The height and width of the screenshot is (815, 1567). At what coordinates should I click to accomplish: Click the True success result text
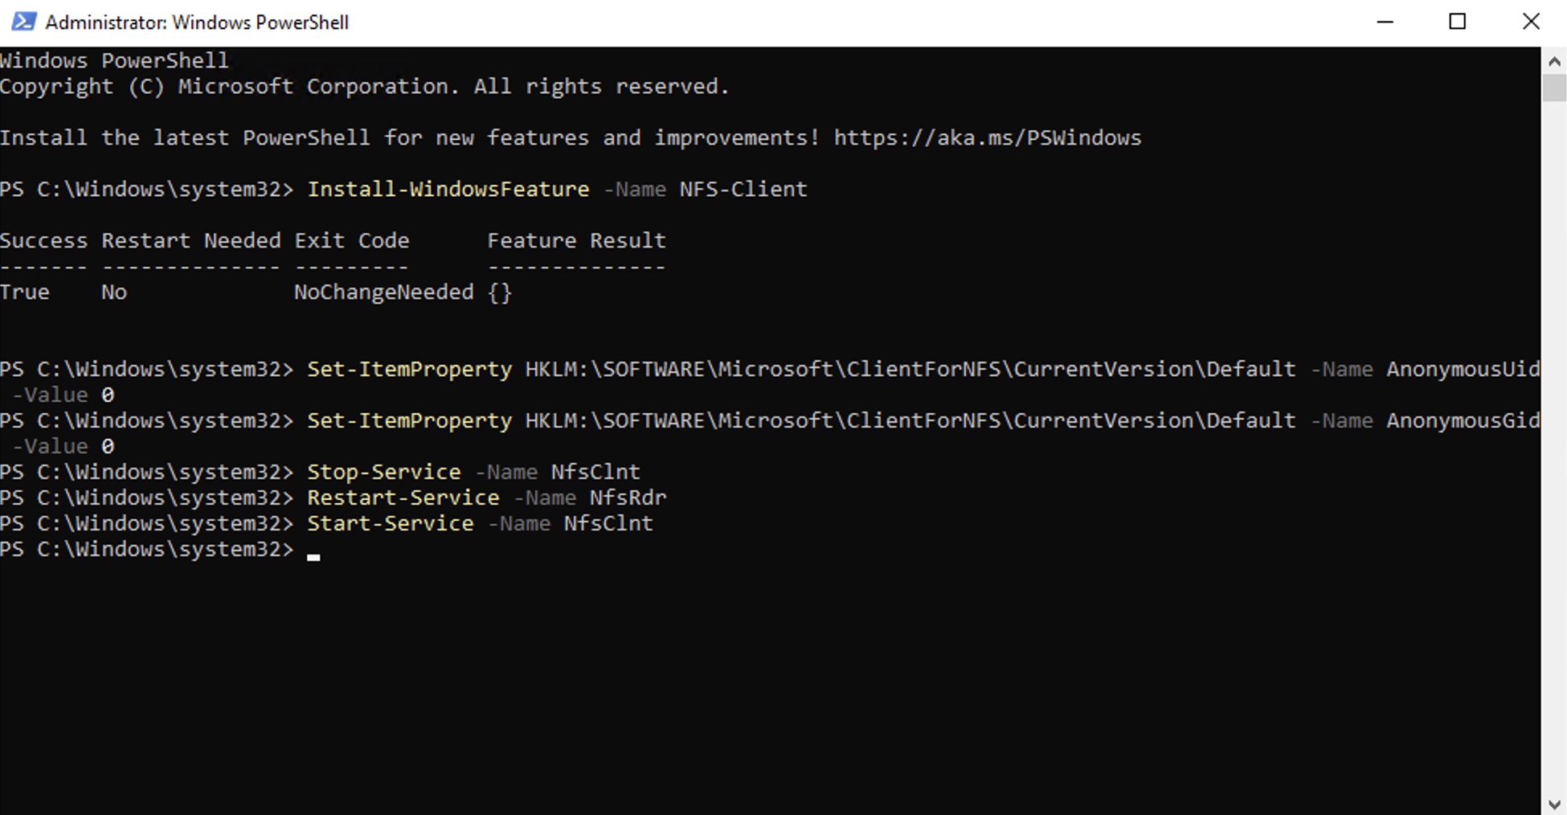tap(25, 292)
